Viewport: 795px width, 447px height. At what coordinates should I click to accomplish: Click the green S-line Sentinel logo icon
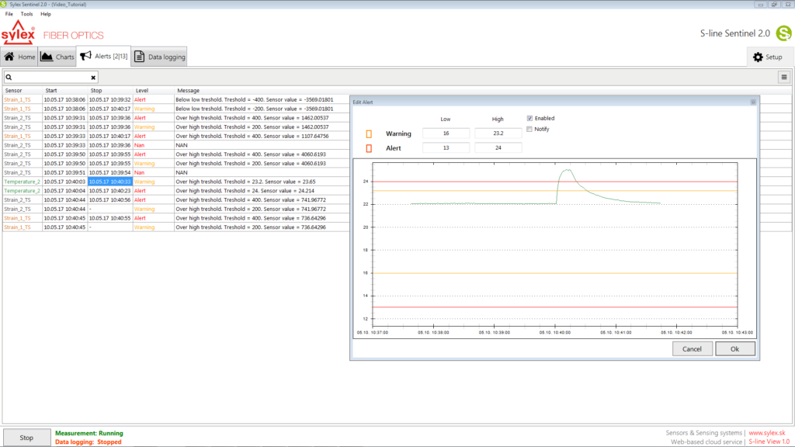point(784,33)
